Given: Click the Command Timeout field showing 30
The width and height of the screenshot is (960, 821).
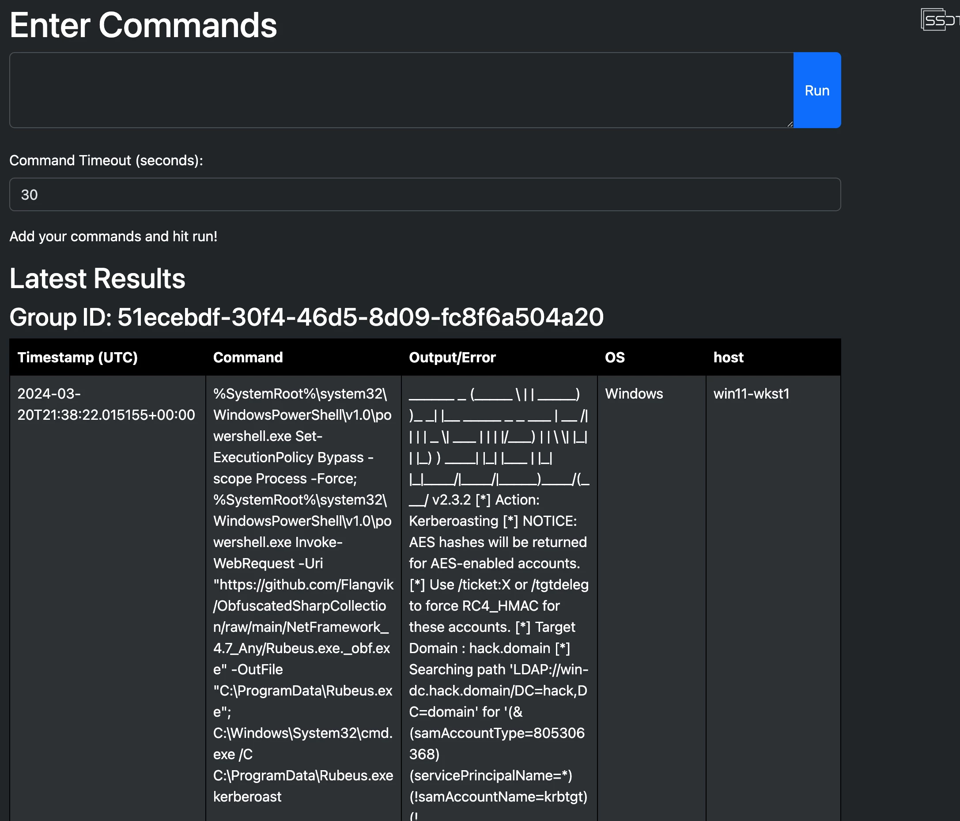Looking at the screenshot, I should [x=425, y=194].
